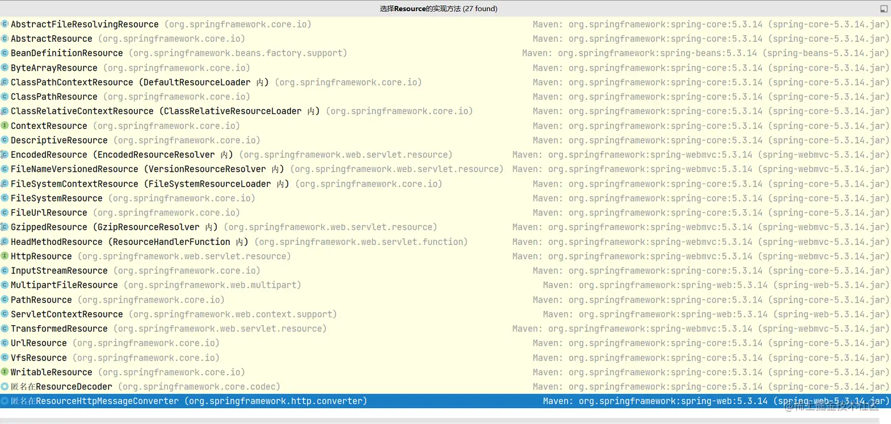Click the class icon beside ByteArrayResource
Viewport: 891px width, 424px height.
(5, 68)
